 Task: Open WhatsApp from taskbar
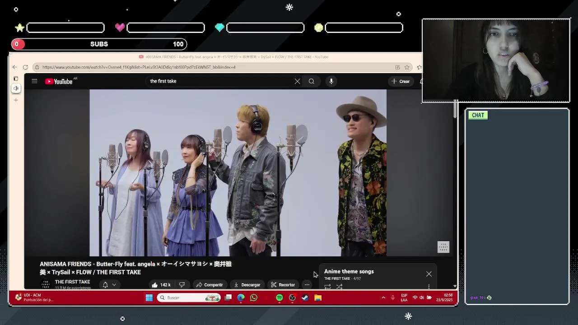(x=254, y=298)
